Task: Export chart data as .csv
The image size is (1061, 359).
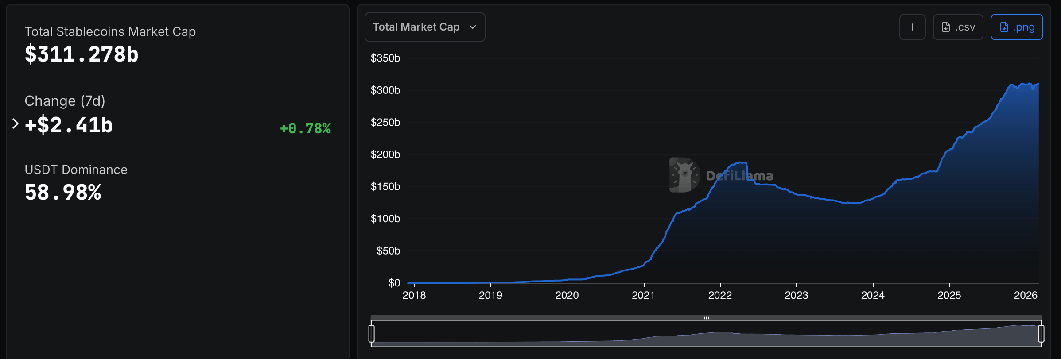Action: pyautogui.click(x=958, y=27)
